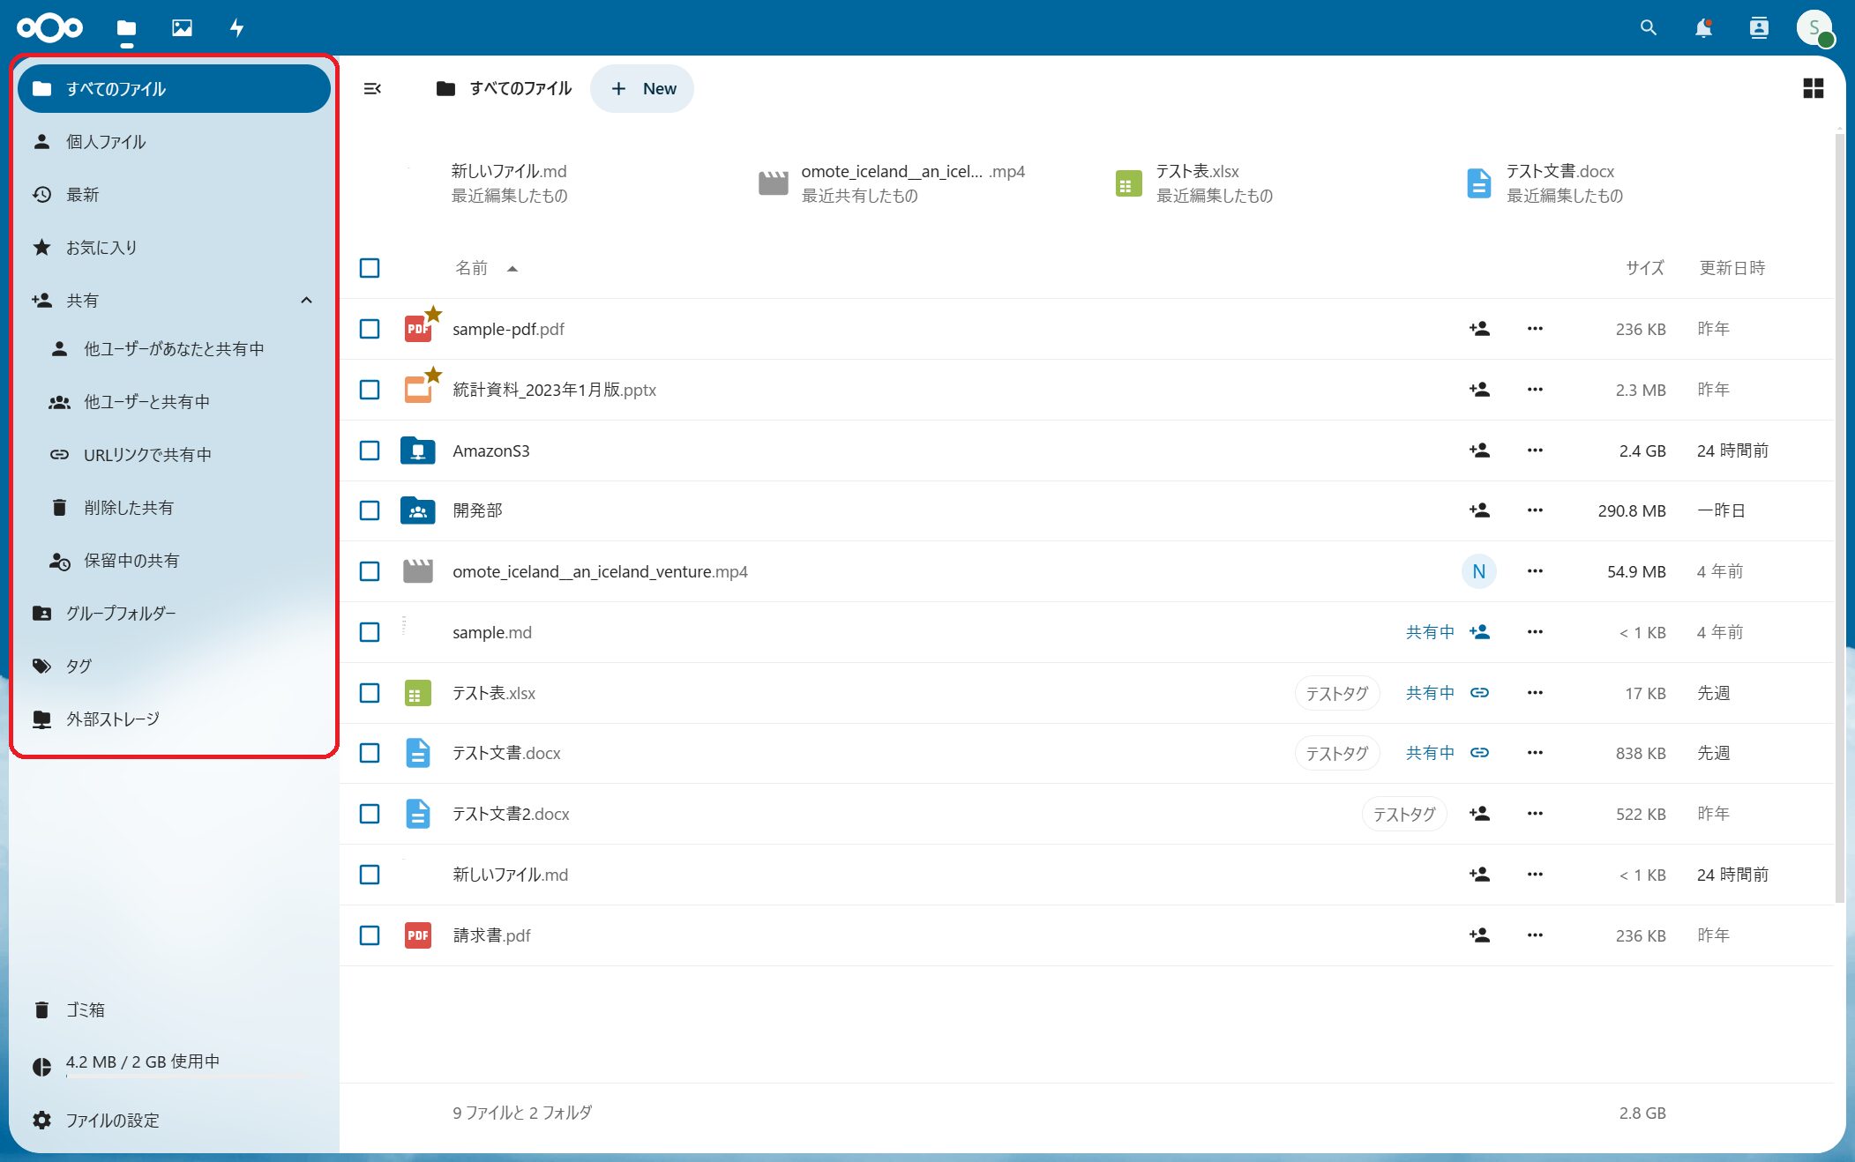Toggle the select-all checkbox in header
The width and height of the screenshot is (1855, 1162).
click(370, 268)
